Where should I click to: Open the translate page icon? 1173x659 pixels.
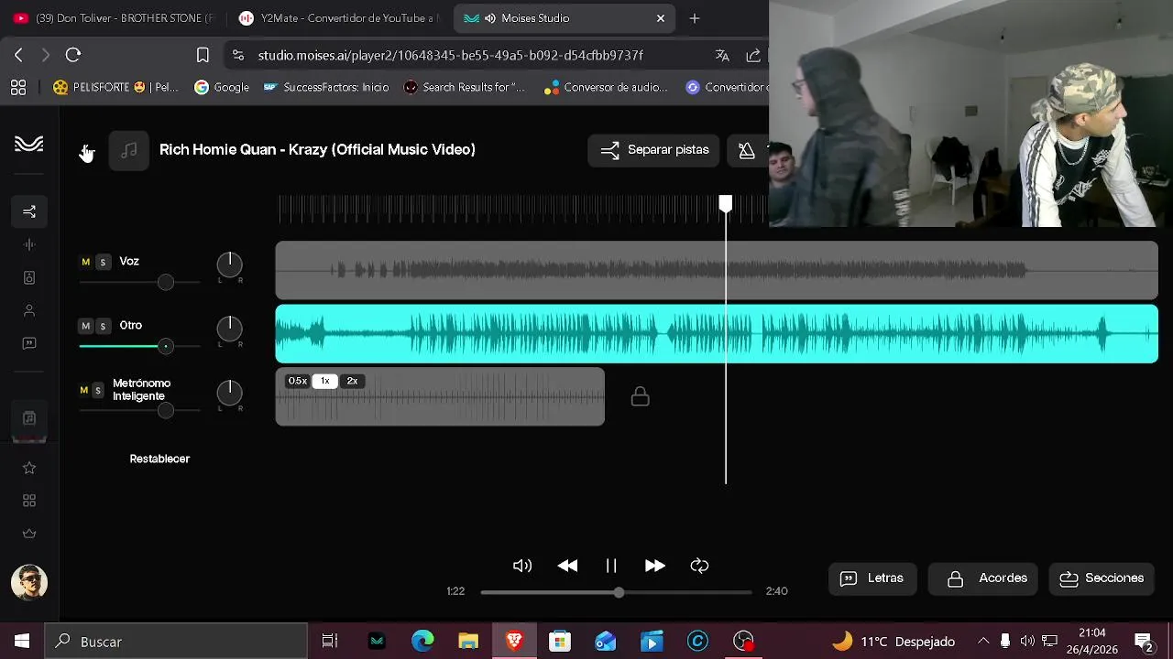coord(722,55)
